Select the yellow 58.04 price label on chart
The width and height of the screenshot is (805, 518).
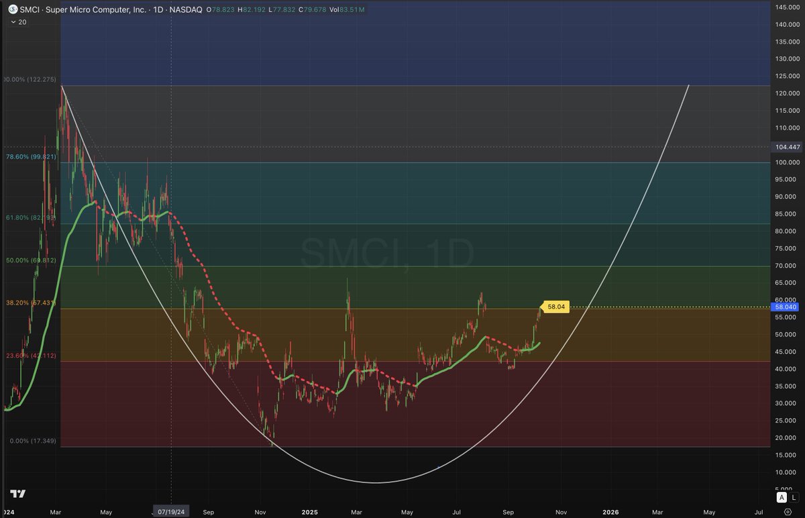[x=556, y=307]
